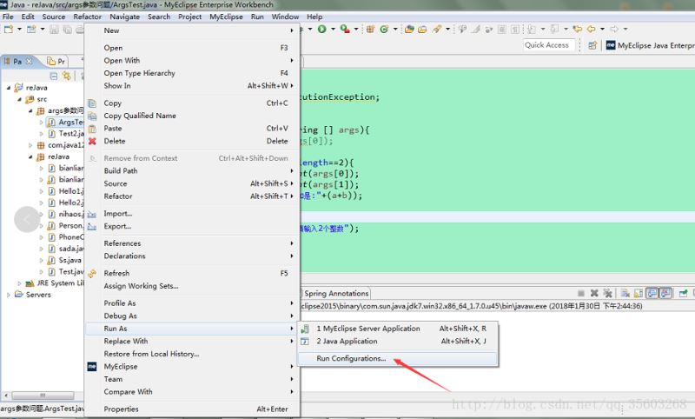This screenshot has height=419, width=695.
Task: Switch to the Spring Annotations tab
Action: [x=335, y=293]
